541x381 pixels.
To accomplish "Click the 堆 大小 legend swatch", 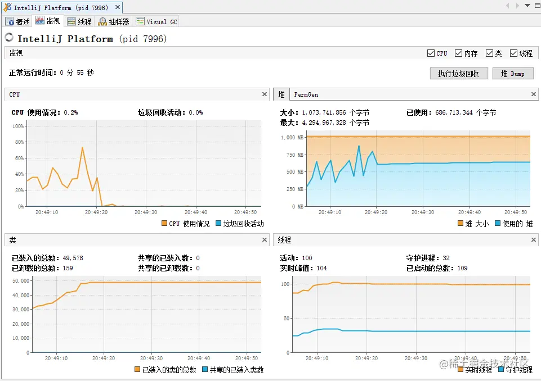I will (460, 223).
